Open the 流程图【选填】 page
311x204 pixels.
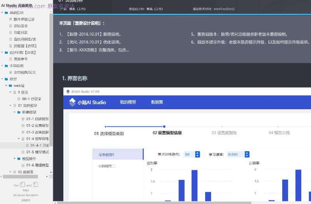tap(25, 46)
